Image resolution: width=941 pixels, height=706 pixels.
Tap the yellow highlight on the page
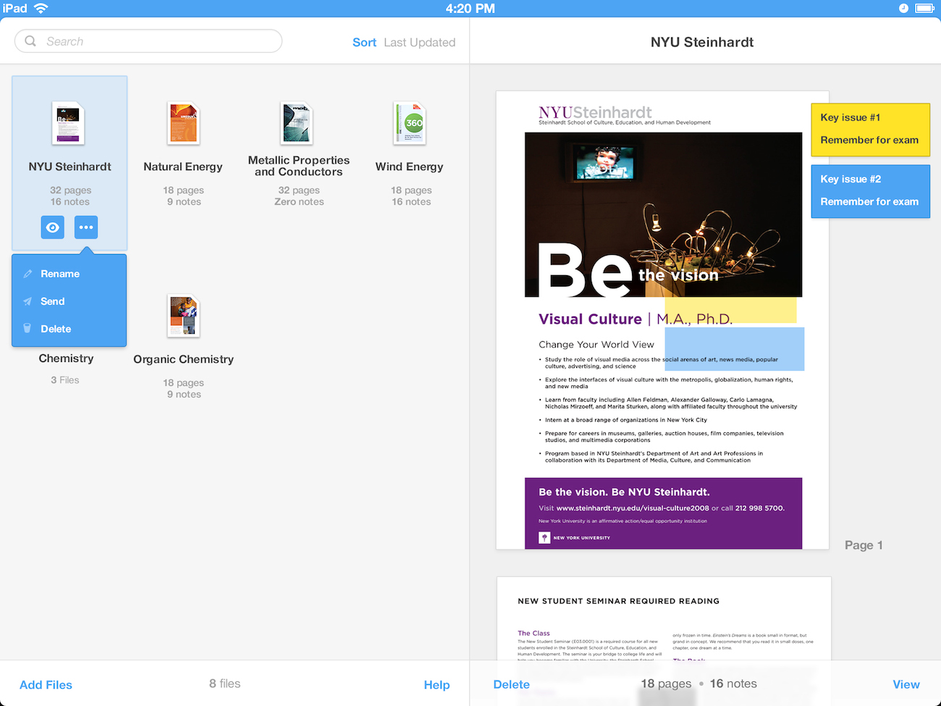[731, 310]
